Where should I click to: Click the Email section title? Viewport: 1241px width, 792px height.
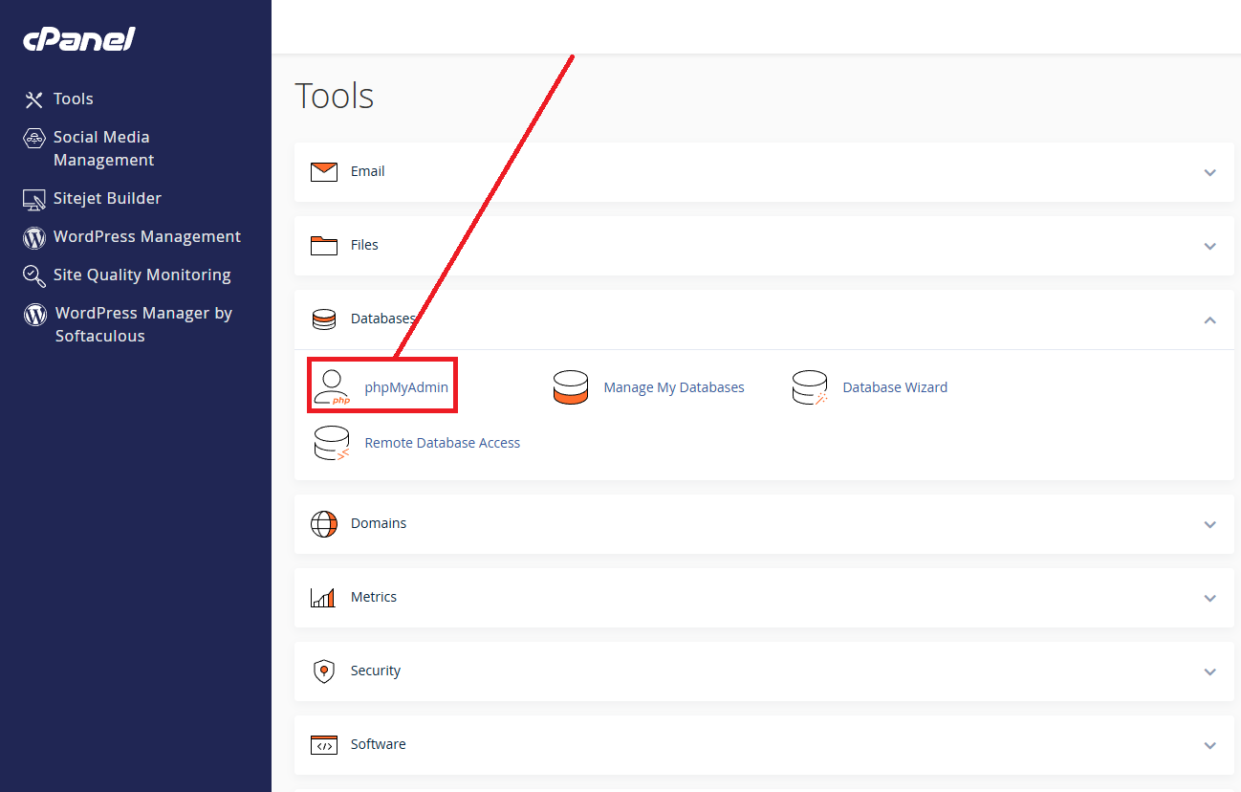point(368,172)
